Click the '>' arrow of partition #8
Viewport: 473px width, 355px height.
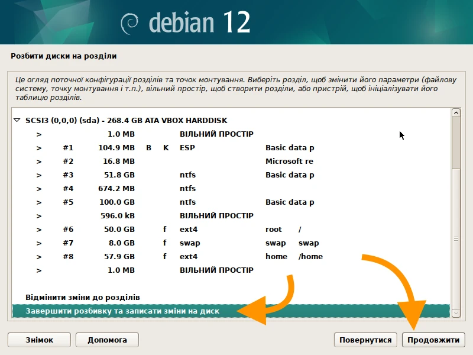(39, 257)
